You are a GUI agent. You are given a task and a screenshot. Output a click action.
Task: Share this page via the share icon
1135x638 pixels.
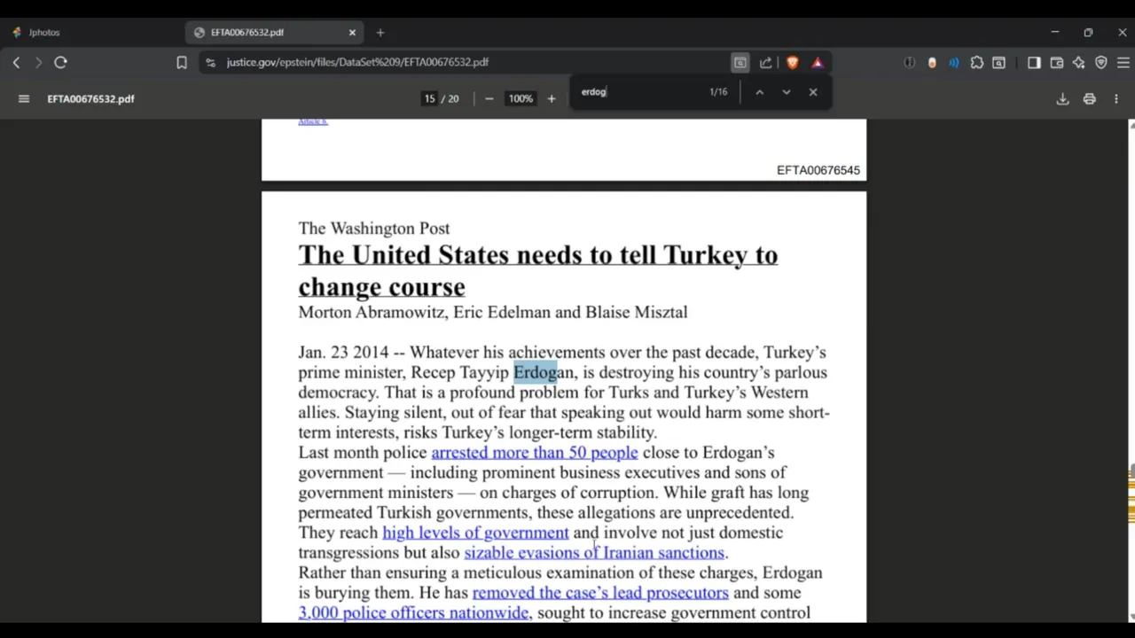pos(766,62)
